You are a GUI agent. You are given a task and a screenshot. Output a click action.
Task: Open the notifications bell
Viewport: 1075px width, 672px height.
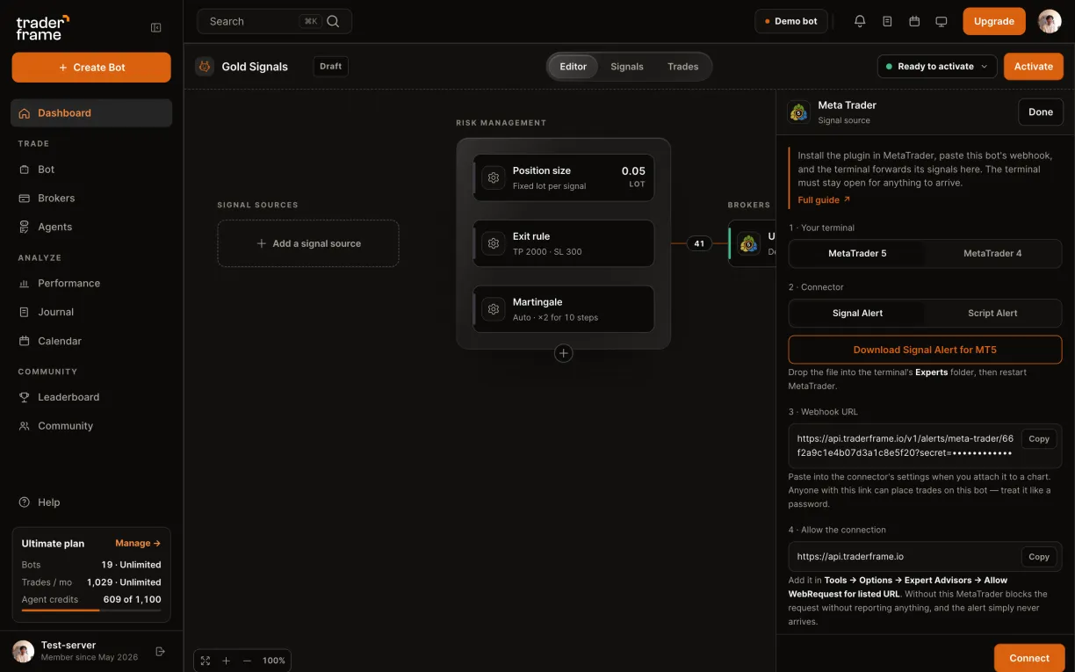pyautogui.click(x=860, y=21)
